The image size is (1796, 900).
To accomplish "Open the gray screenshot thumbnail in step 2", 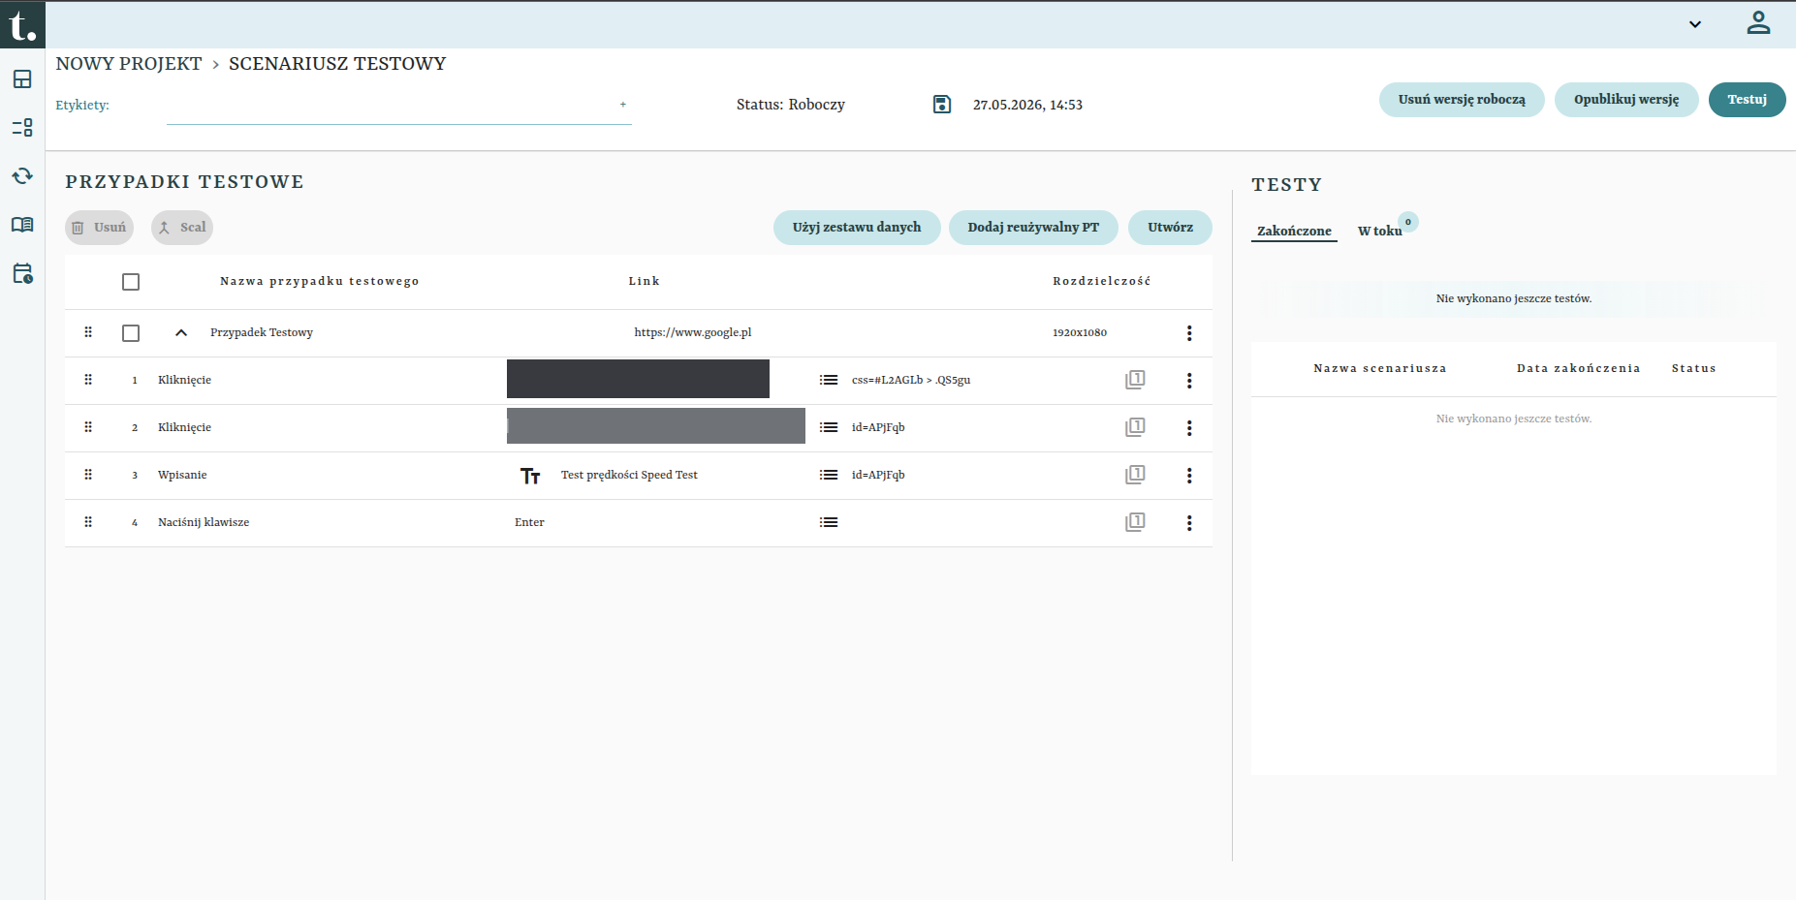I will click(656, 426).
